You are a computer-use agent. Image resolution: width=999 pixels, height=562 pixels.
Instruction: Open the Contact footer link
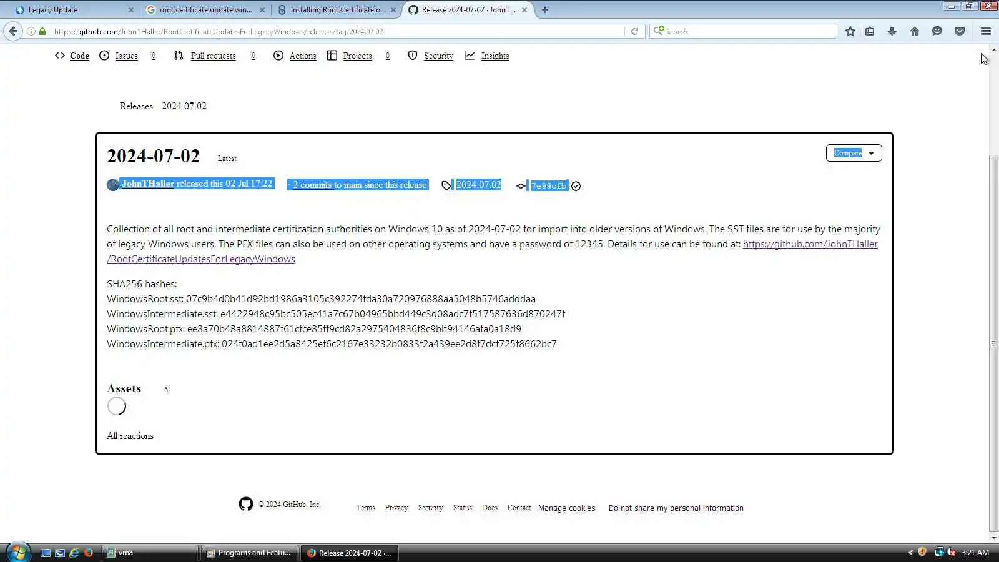pyautogui.click(x=519, y=508)
